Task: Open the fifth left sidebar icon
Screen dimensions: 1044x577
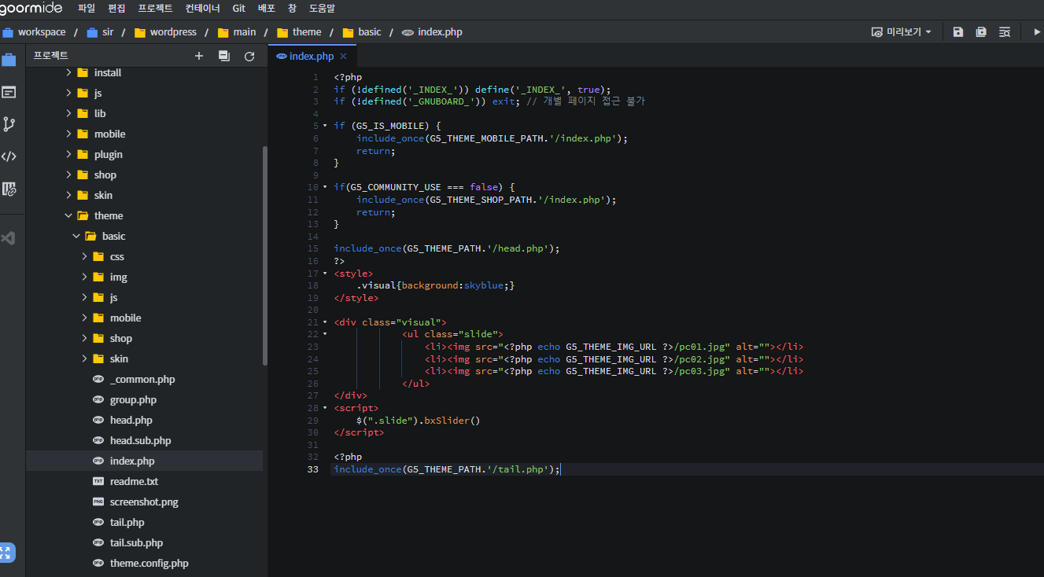Action: tap(9, 189)
